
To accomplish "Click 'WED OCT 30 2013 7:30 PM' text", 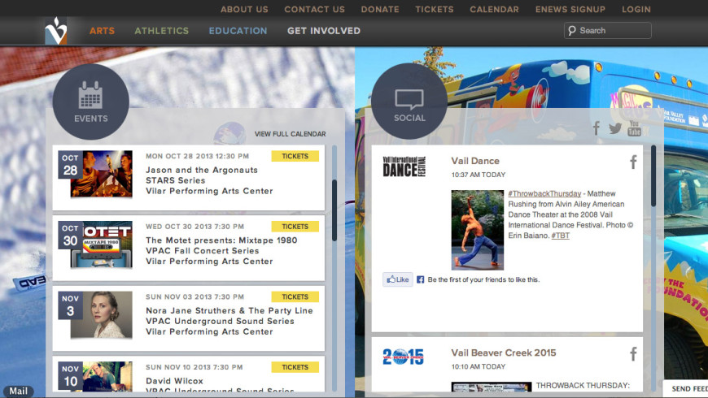I will [194, 227].
